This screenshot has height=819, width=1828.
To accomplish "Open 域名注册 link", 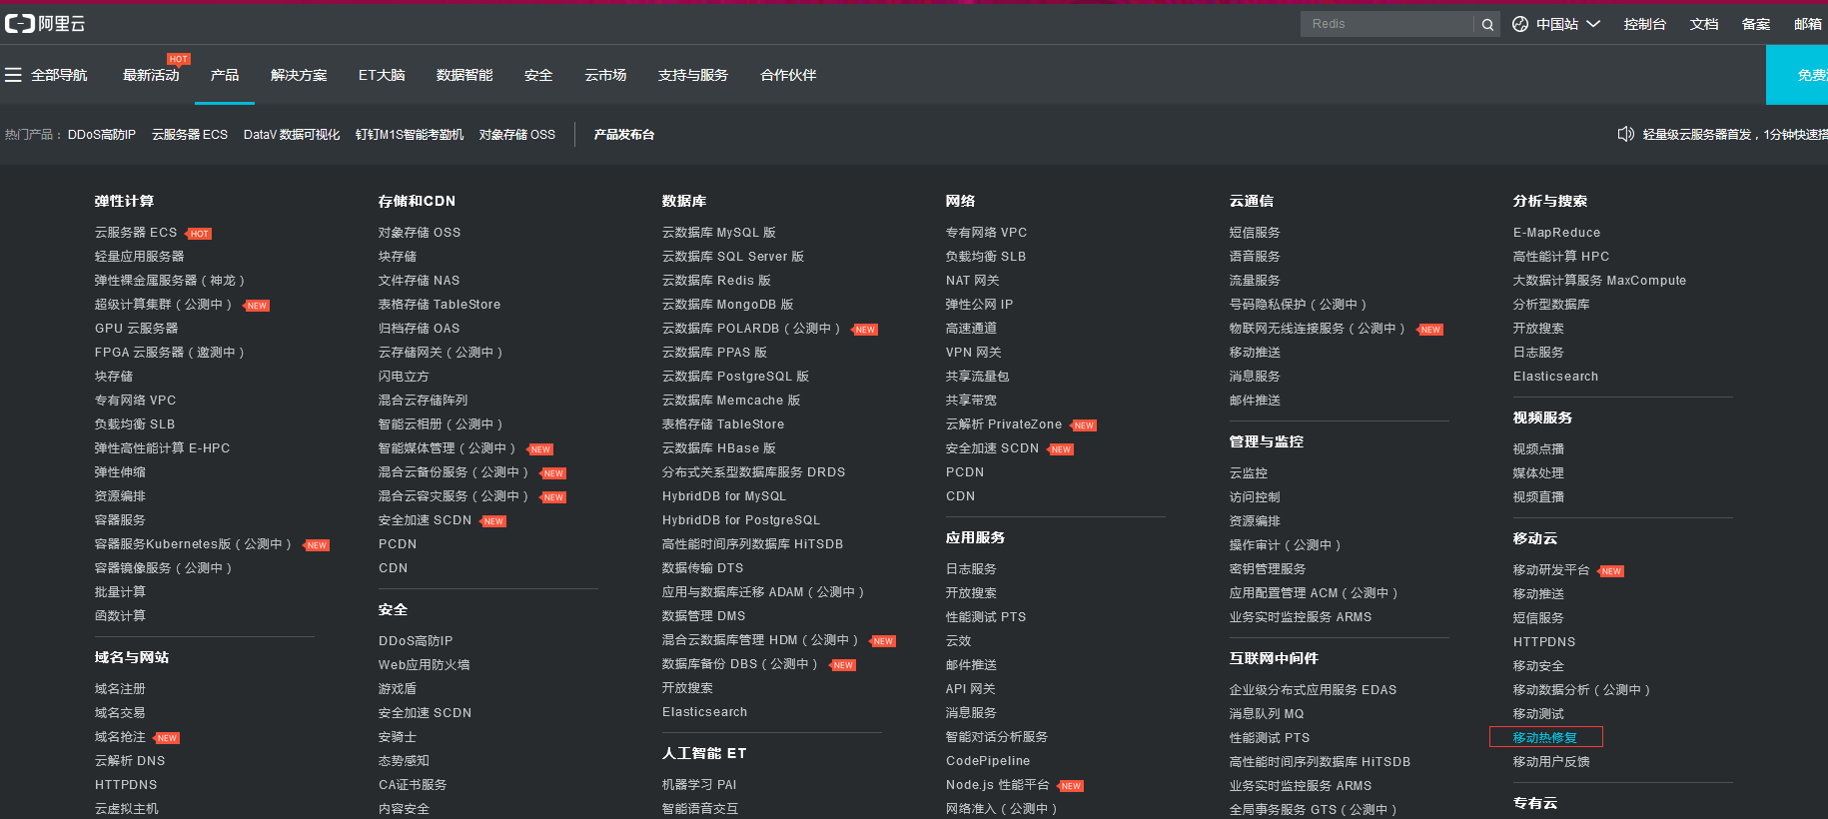I will pyautogui.click(x=120, y=689).
